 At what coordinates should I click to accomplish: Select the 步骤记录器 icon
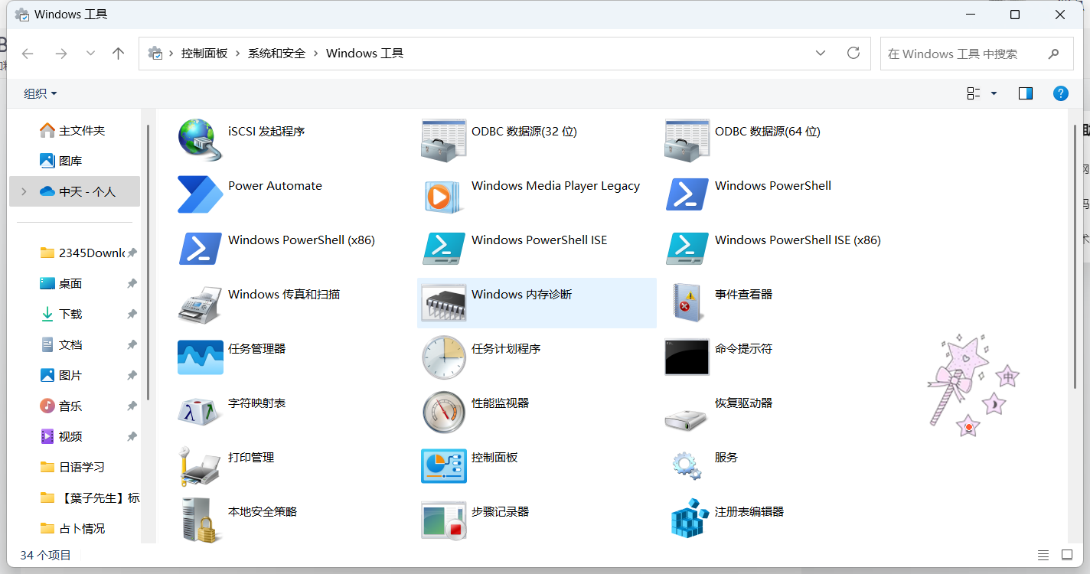pyautogui.click(x=444, y=521)
